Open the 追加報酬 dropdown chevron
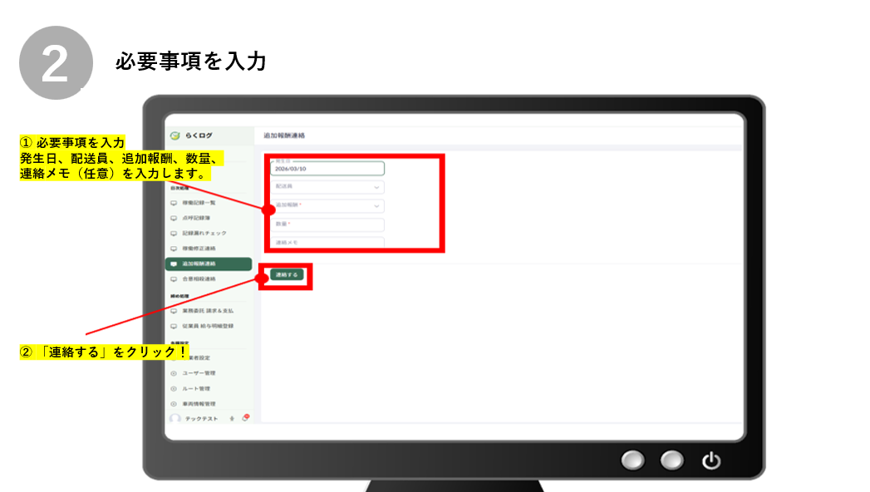Viewport: 870px width, 492px height. point(376,205)
